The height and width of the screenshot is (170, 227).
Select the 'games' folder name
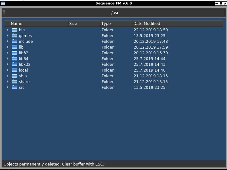point(25,36)
